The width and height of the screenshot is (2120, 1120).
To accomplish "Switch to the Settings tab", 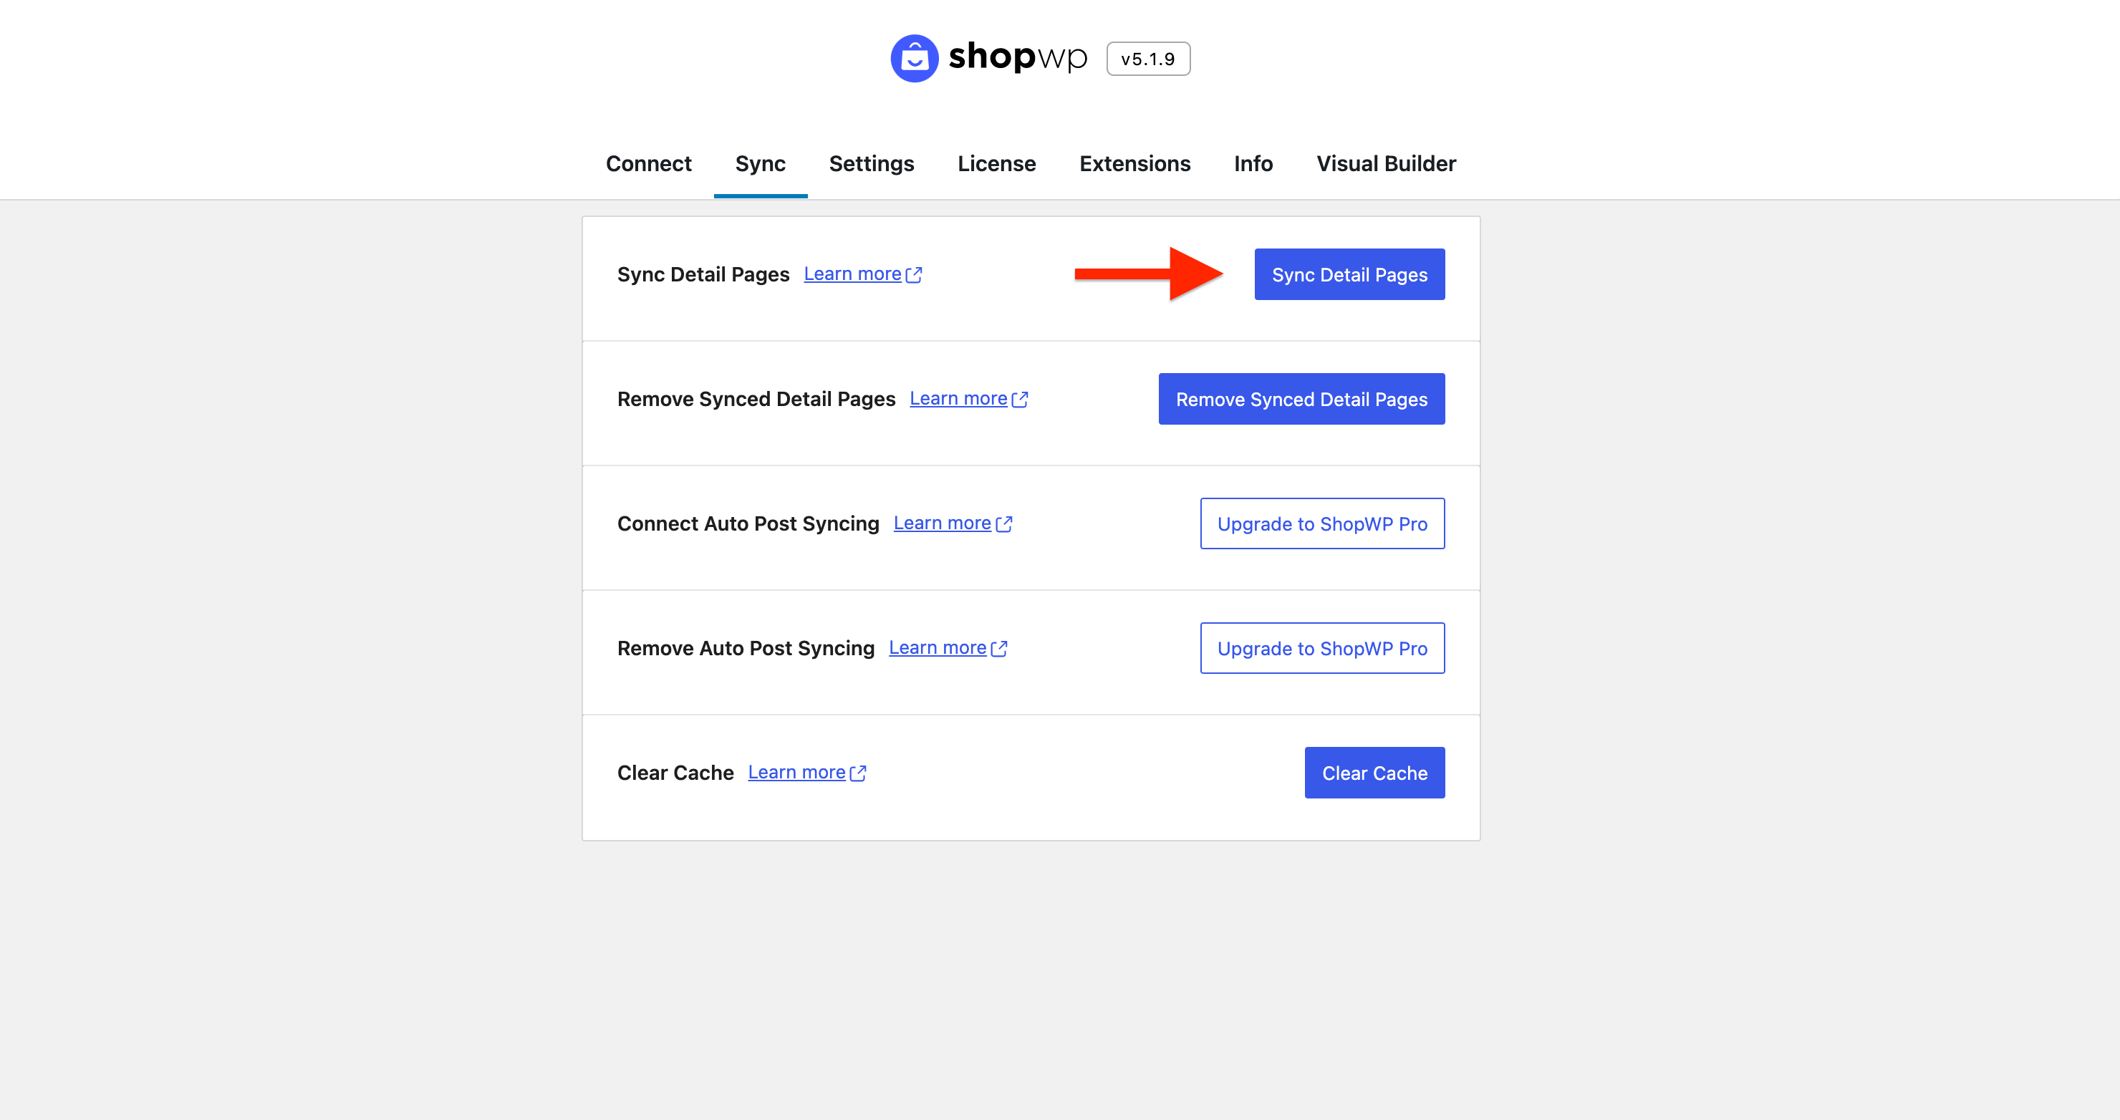I will 871,164.
